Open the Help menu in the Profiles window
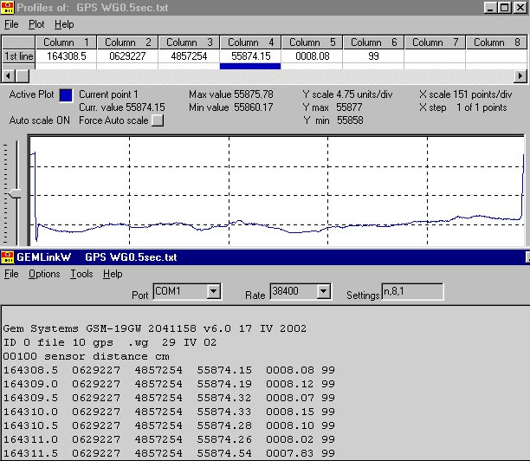530x461 pixels. [64, 24]
